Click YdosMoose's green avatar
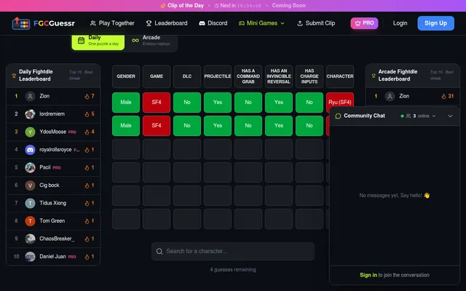466x291 pixels. pos(30,132)
